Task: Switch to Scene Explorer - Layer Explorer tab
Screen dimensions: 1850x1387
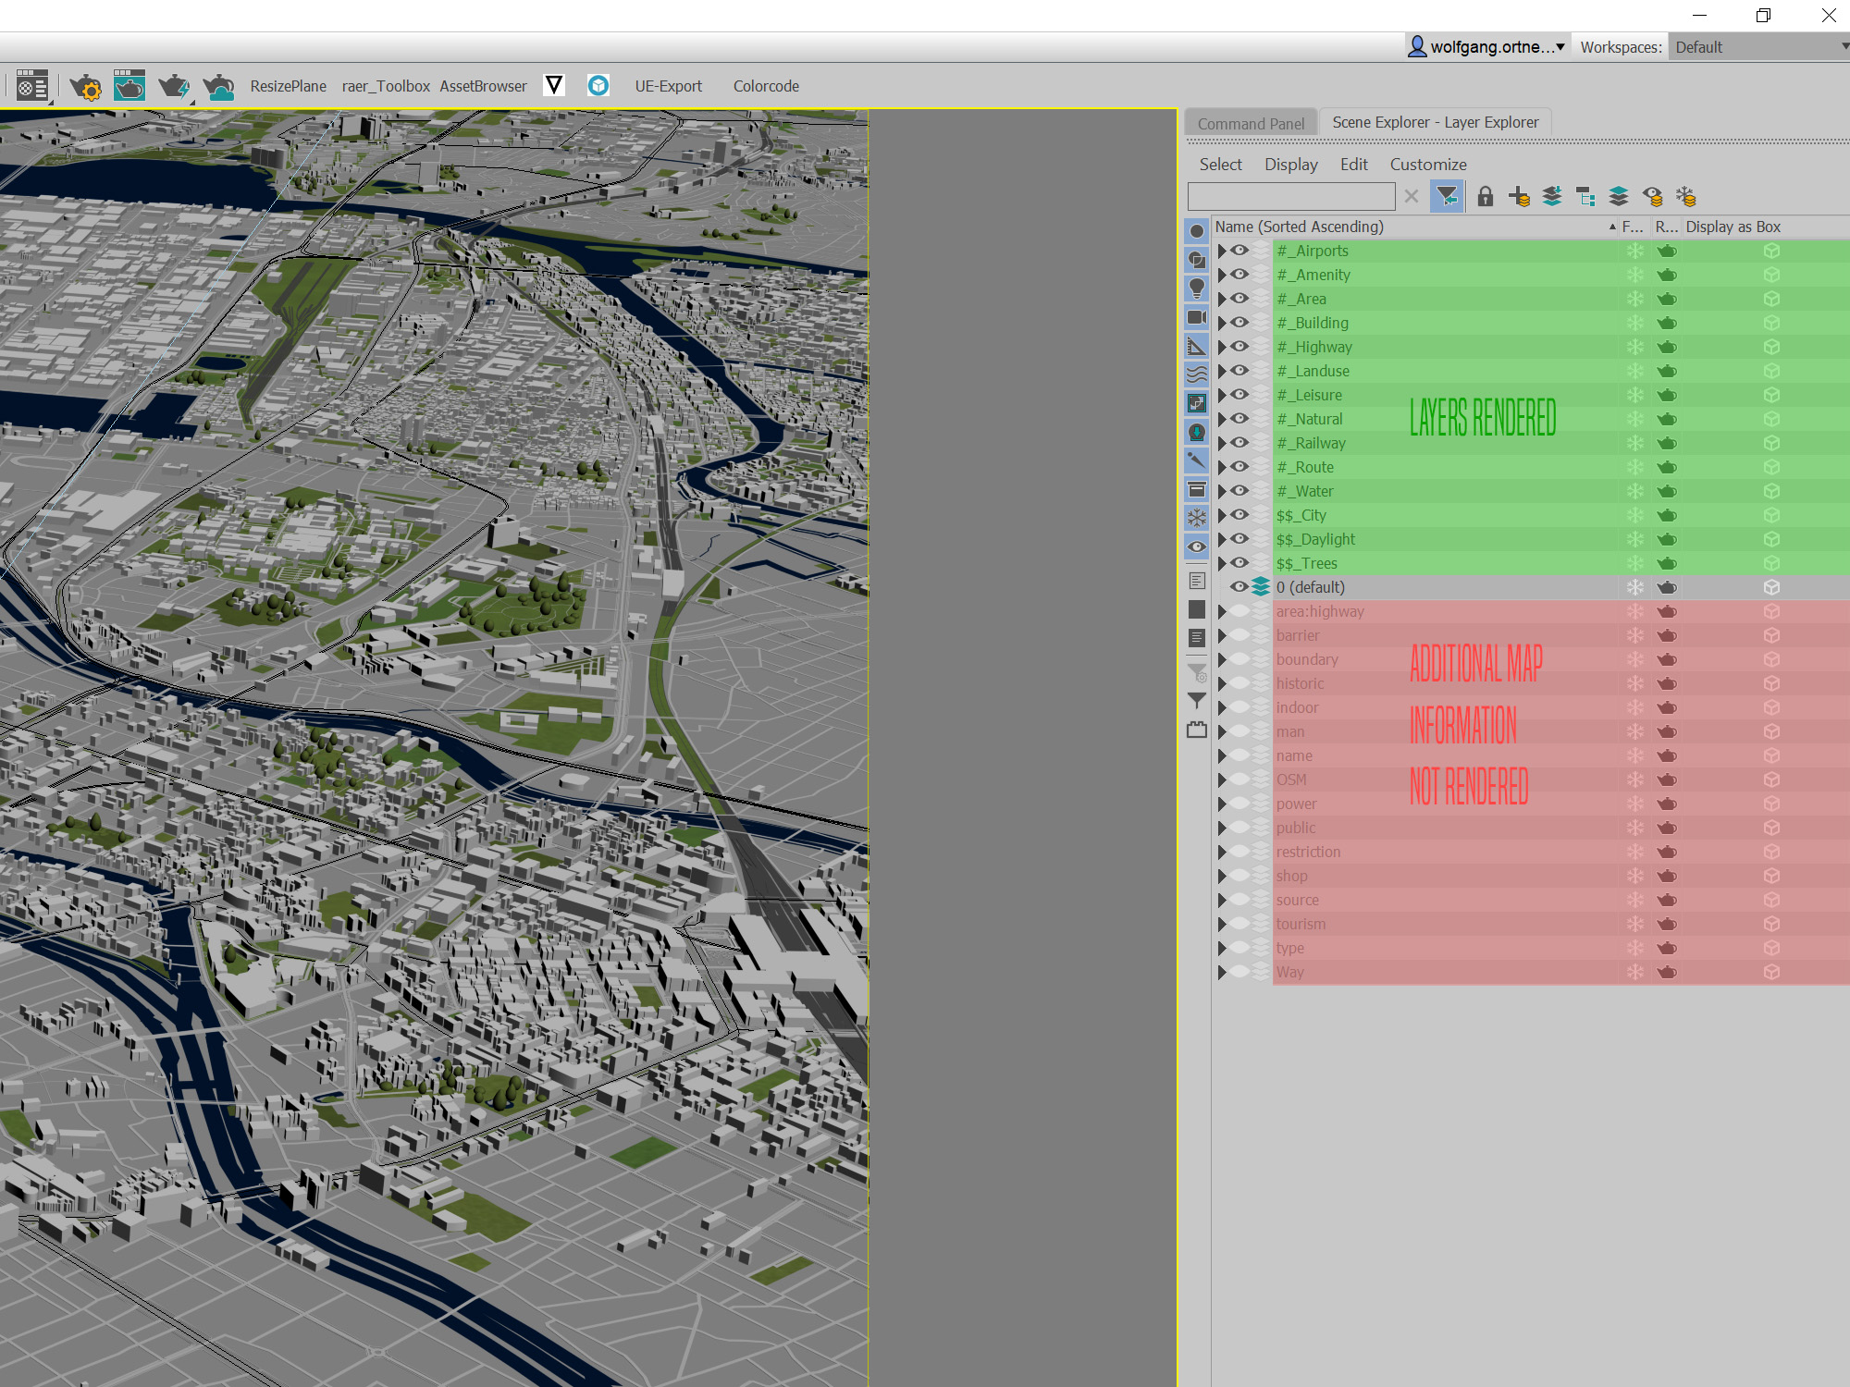Action: (x=1435, y=122)
